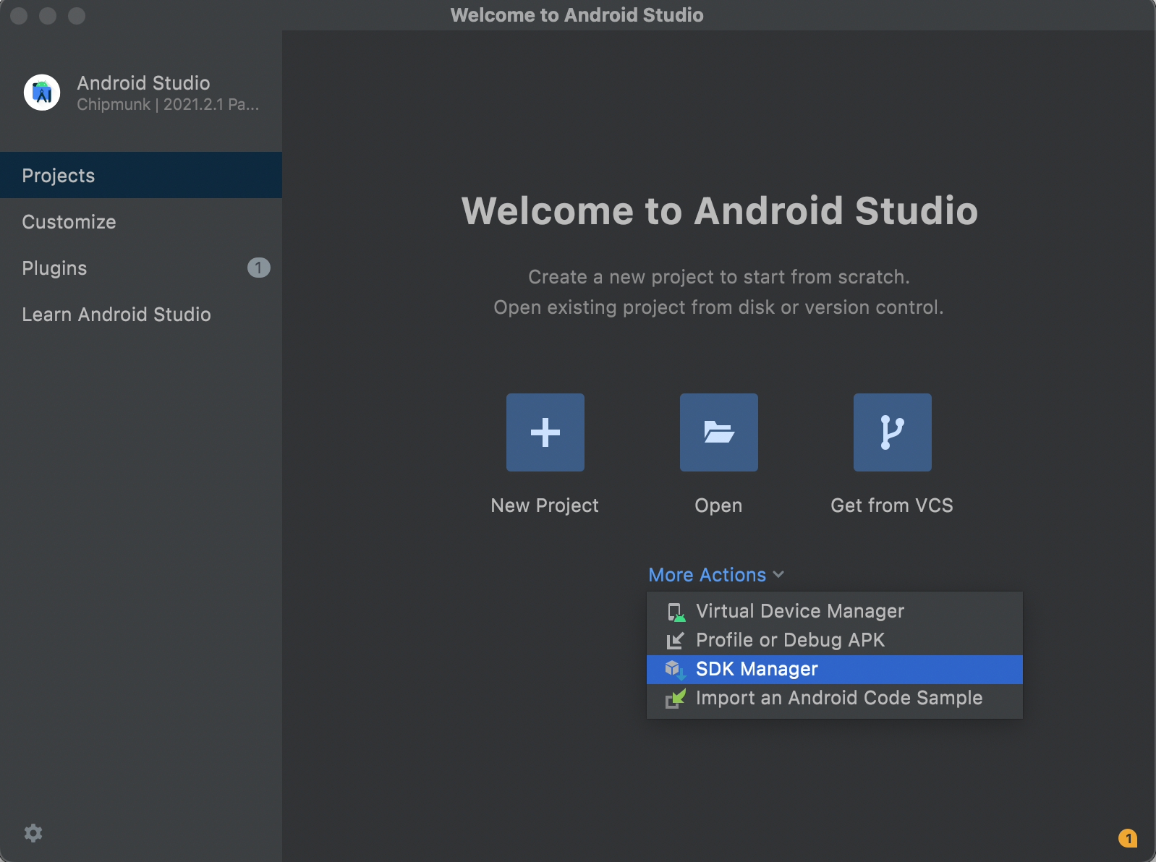Click the New Project plus icon

tap(545, 432)
